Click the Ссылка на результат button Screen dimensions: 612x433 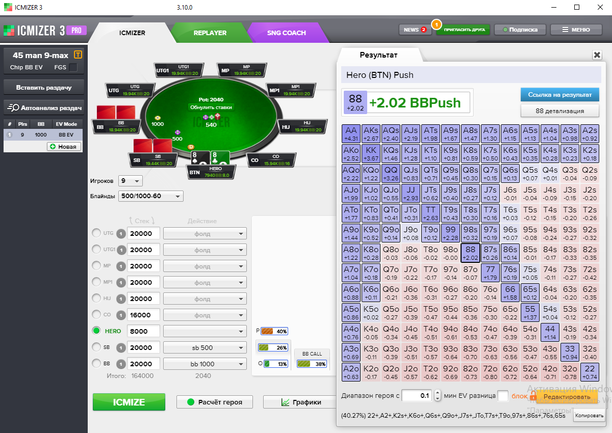pyautogui.click(x=560, y=95)
